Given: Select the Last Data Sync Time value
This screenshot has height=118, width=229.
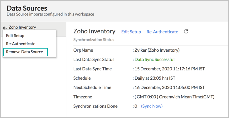Looking at the screenshot, I should tap(169, 69).
